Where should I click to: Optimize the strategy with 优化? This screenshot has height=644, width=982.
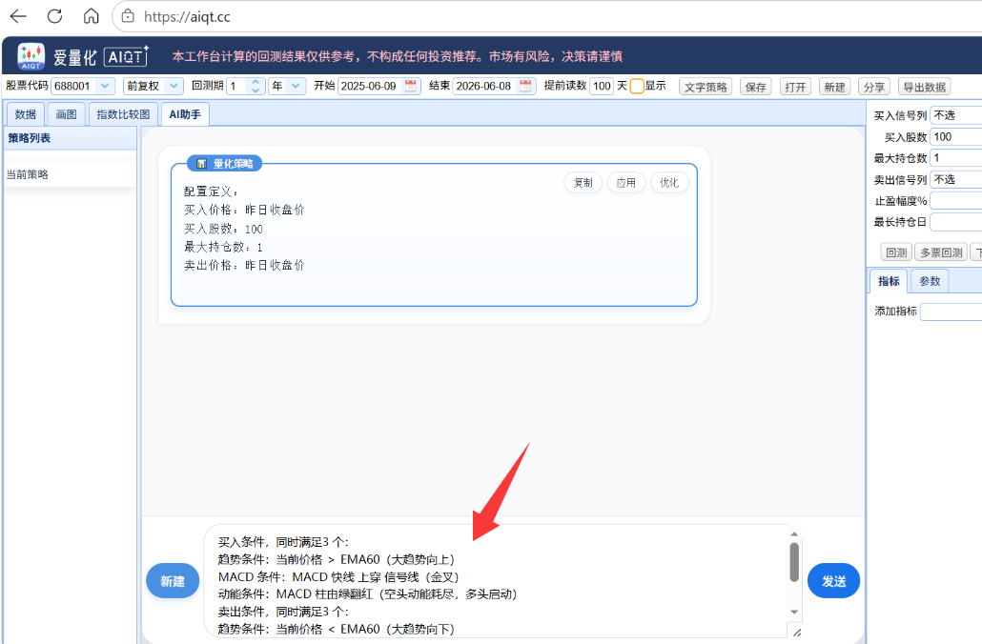(669, 182)
